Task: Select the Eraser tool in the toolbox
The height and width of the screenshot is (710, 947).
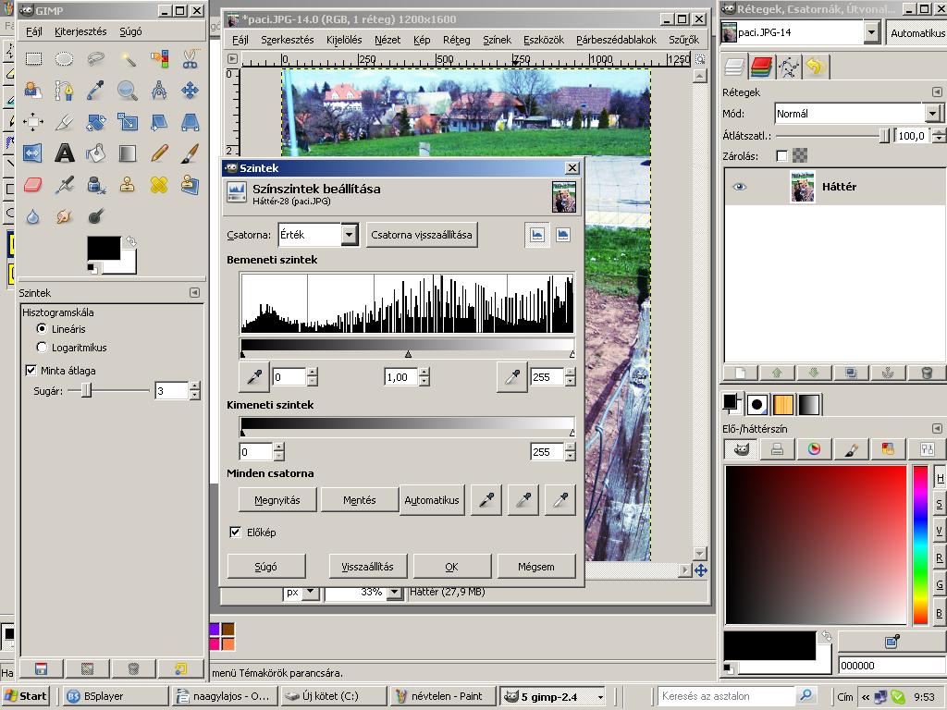Action: coord(33,183)
